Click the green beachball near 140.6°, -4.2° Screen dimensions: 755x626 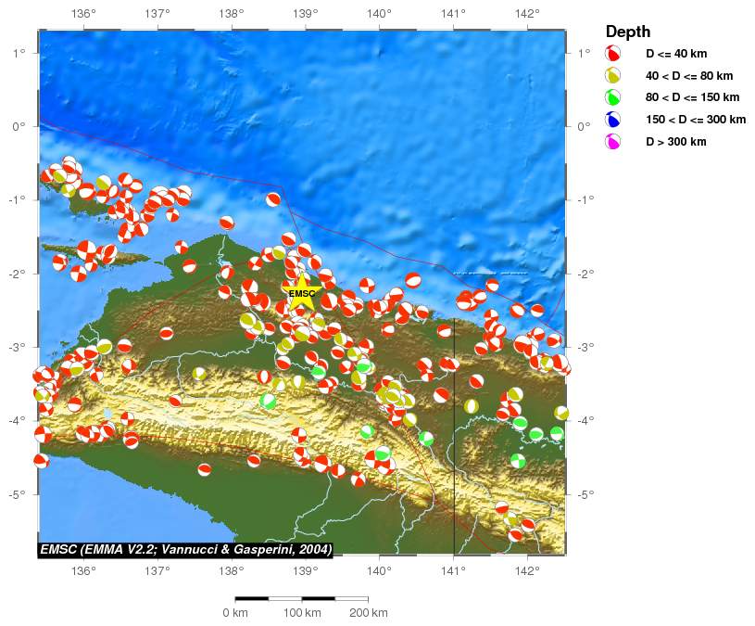[426, 438]
